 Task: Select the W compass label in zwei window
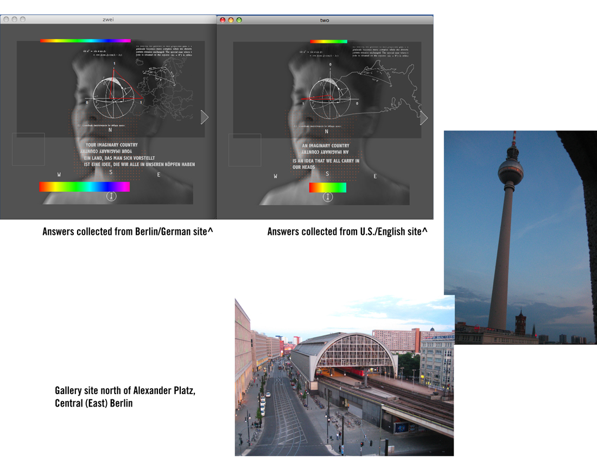pyautogui.click(x=60, y=175)
